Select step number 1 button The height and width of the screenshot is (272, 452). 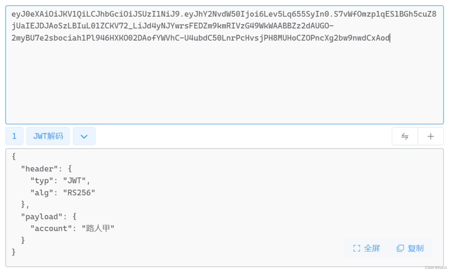tap(14, 136)
